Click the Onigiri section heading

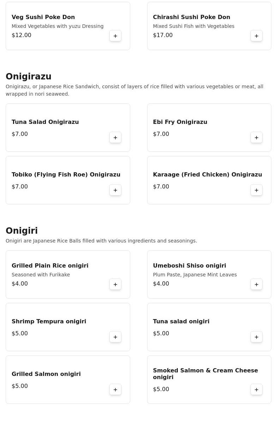point(22,231)
